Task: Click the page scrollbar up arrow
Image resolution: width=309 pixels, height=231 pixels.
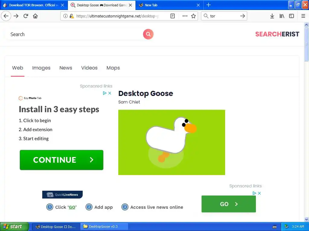Action: point(306,25)
